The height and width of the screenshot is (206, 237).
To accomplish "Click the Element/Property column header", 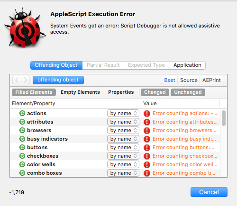I will pyautogui.click(x=75, y=103).
